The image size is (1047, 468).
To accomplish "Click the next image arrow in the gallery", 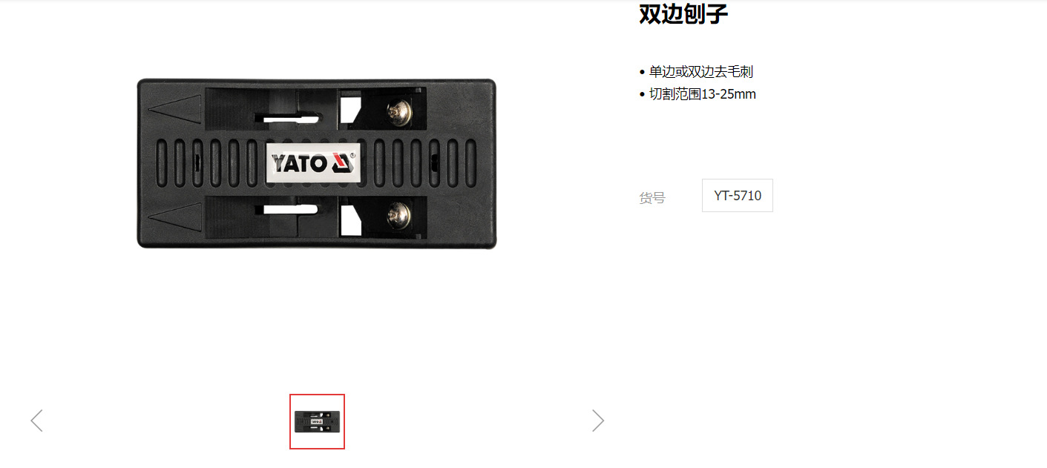I will 598,421.
